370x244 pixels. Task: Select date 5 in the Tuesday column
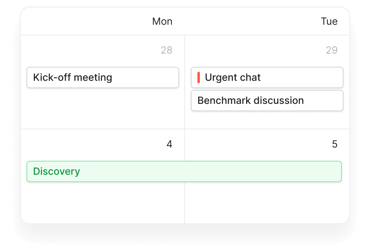[x=334, y=144]
